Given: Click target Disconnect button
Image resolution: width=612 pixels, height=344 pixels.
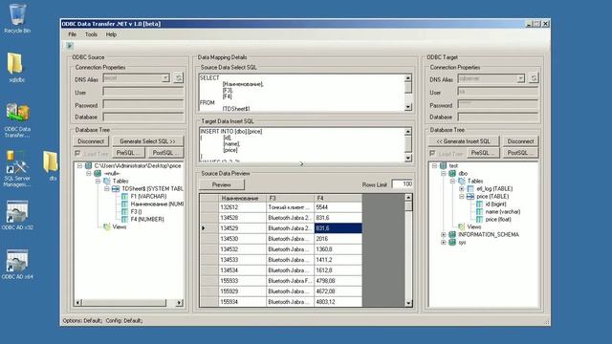Looking at the screenshot, I should 520,141.
